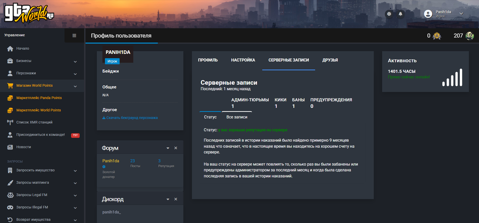Download character background link

[130, 118]
